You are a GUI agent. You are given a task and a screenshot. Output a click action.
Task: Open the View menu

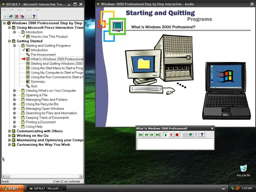click(x=19, y=10)
